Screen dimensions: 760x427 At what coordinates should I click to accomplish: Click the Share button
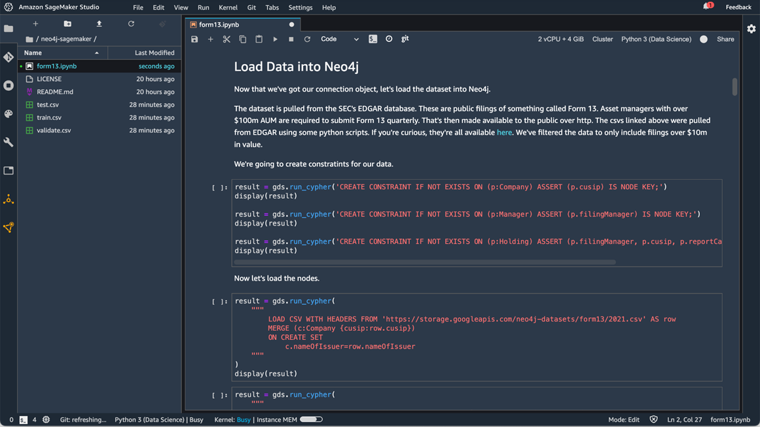[x=725, y=39]
